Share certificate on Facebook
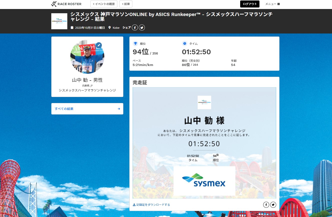This screenshot has height=217, width=332. 266,205
